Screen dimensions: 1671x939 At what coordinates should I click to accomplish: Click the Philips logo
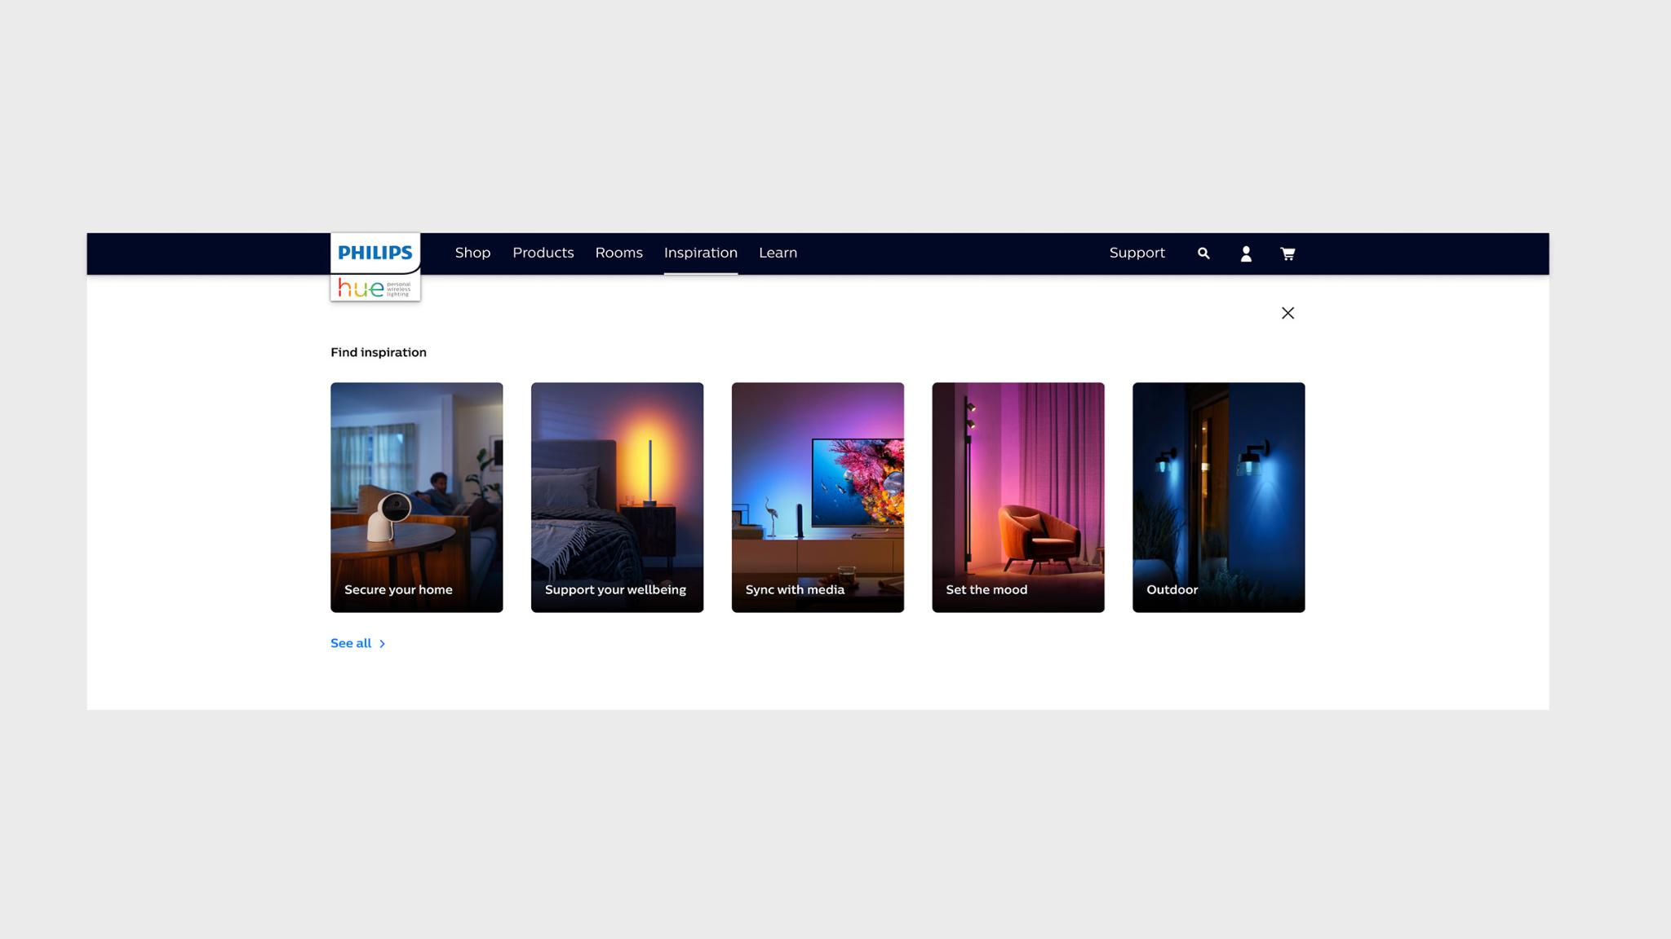(375, 253)
